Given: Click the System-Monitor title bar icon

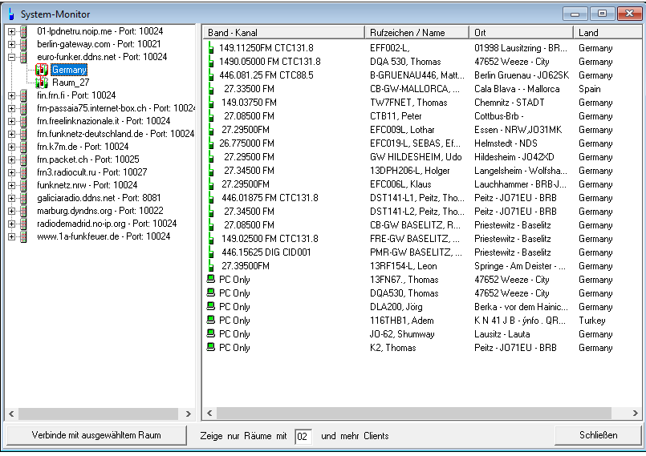Looking at the screenshot, I should [12, 14].
